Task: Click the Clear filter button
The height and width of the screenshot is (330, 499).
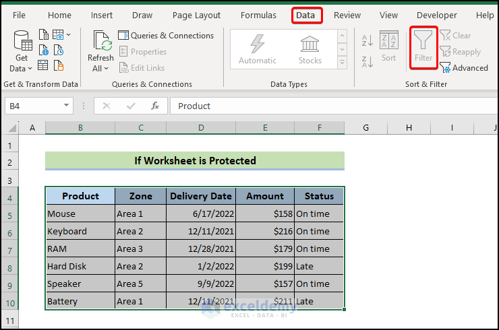Action: tap(455, 35)
